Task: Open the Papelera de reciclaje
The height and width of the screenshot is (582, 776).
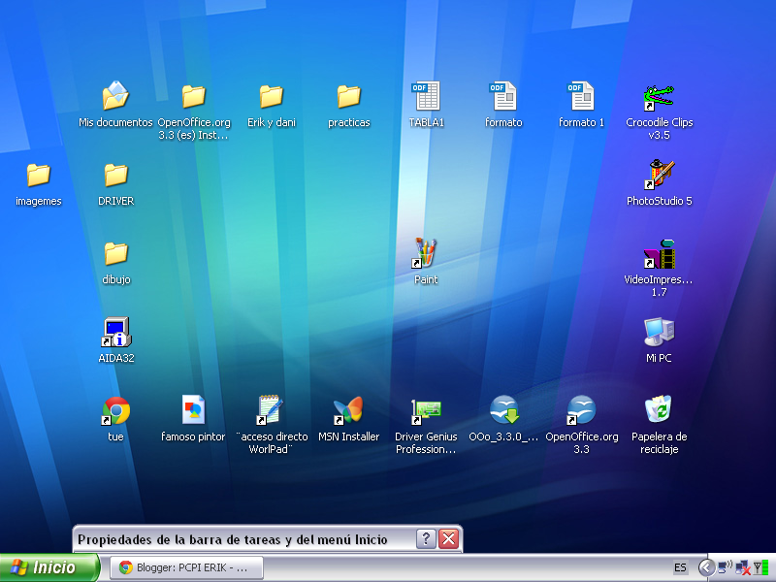Action: coord(659,408)
